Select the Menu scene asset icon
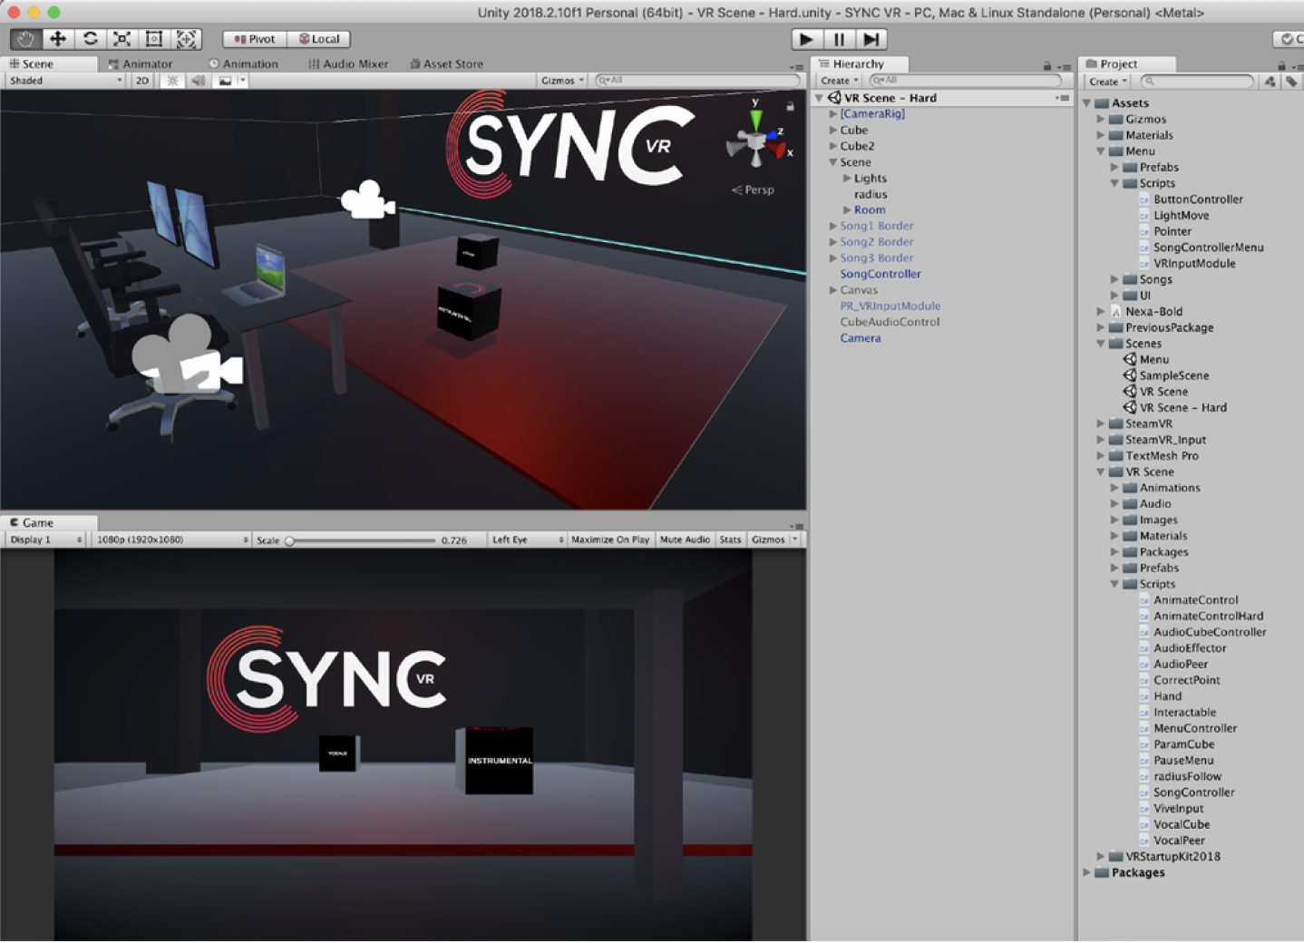The height and width of the screenshot is (943, 1304). tap(1130, 360)
